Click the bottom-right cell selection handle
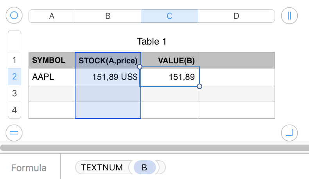 point(199,86)
